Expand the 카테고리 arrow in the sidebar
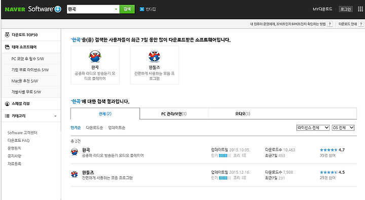This screenshot has height=200, width=365. 55,116
